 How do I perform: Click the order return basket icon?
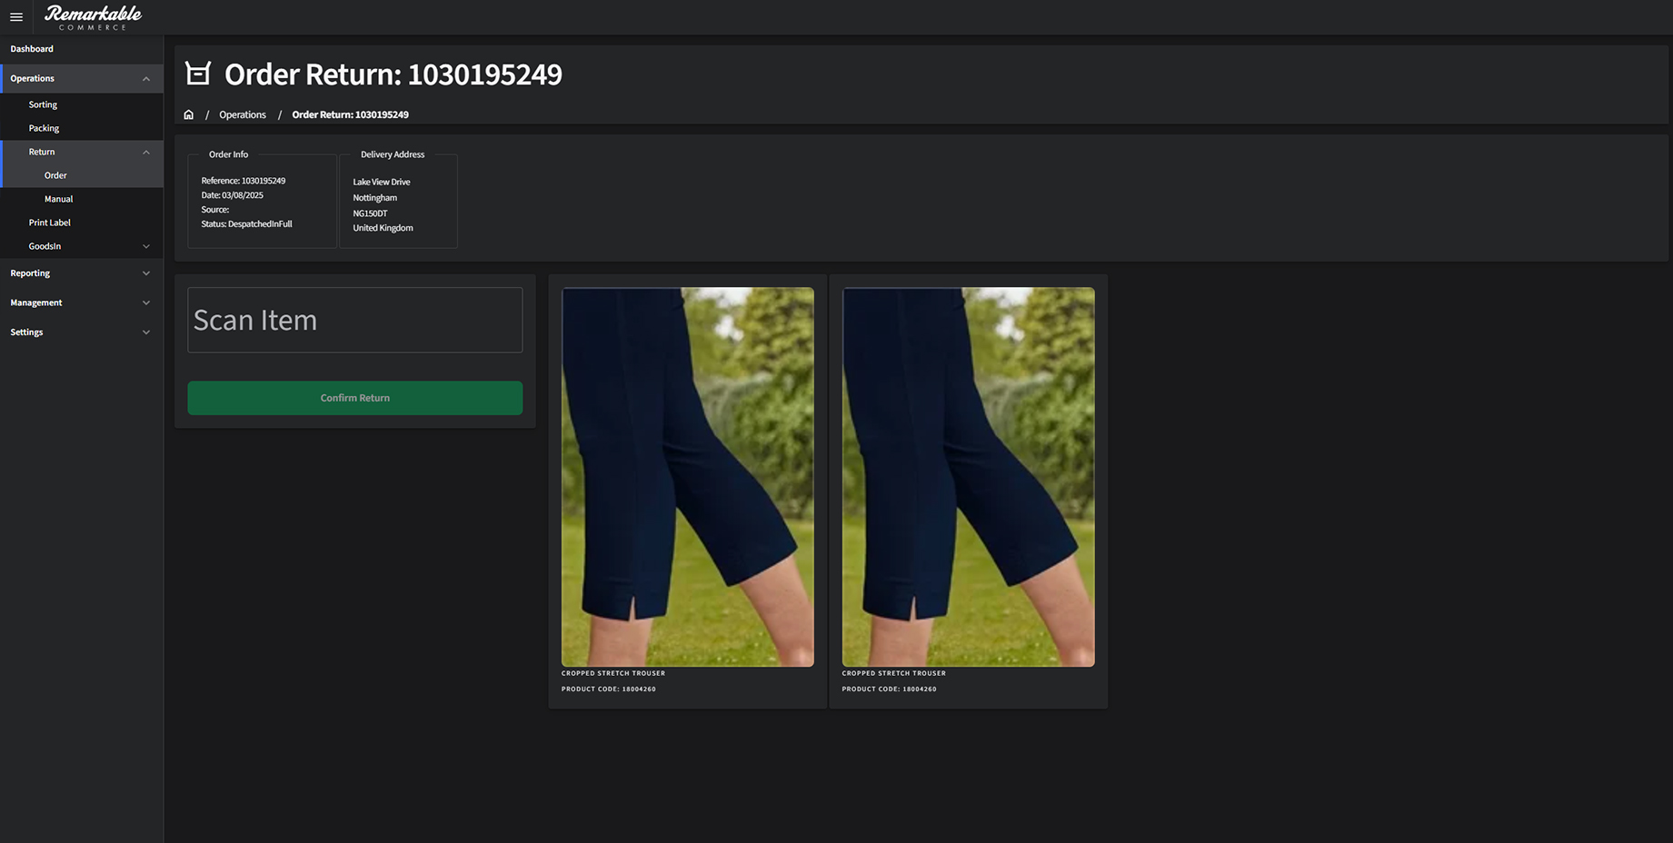198,74
